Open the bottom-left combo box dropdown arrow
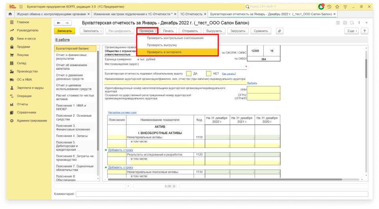 tap(128, 186)
